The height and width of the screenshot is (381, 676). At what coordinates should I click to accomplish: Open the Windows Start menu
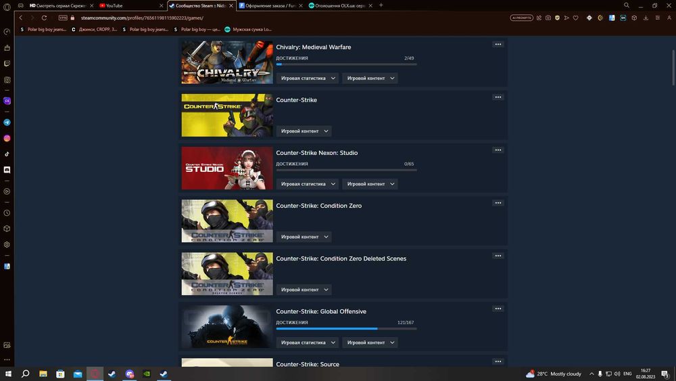(7, 374)
